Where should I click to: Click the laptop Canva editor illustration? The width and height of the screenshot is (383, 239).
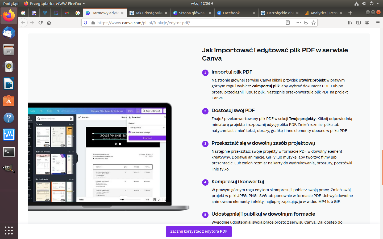click(109, 157)
